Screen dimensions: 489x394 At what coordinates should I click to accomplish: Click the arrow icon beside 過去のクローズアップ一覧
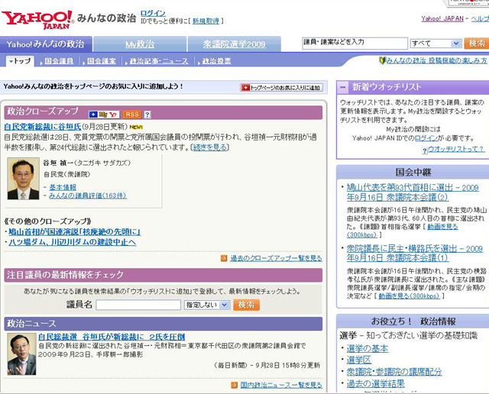[x=224, y=258]
